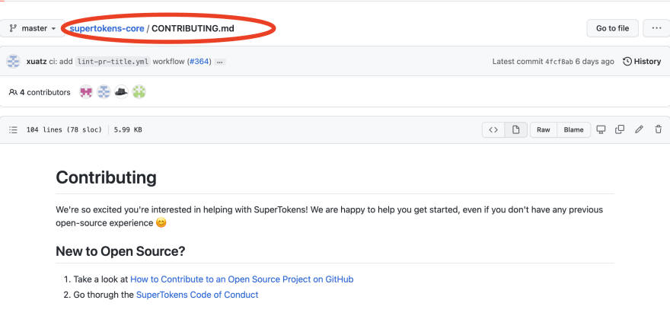Click the Go to file button
Image resolution: width=670 pixels, height=316 pixels.
point(612,28)
